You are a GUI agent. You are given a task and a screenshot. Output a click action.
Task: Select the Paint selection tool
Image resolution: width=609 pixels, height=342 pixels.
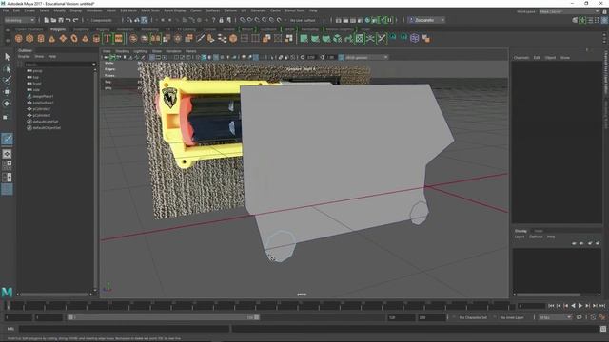point(7,80)
